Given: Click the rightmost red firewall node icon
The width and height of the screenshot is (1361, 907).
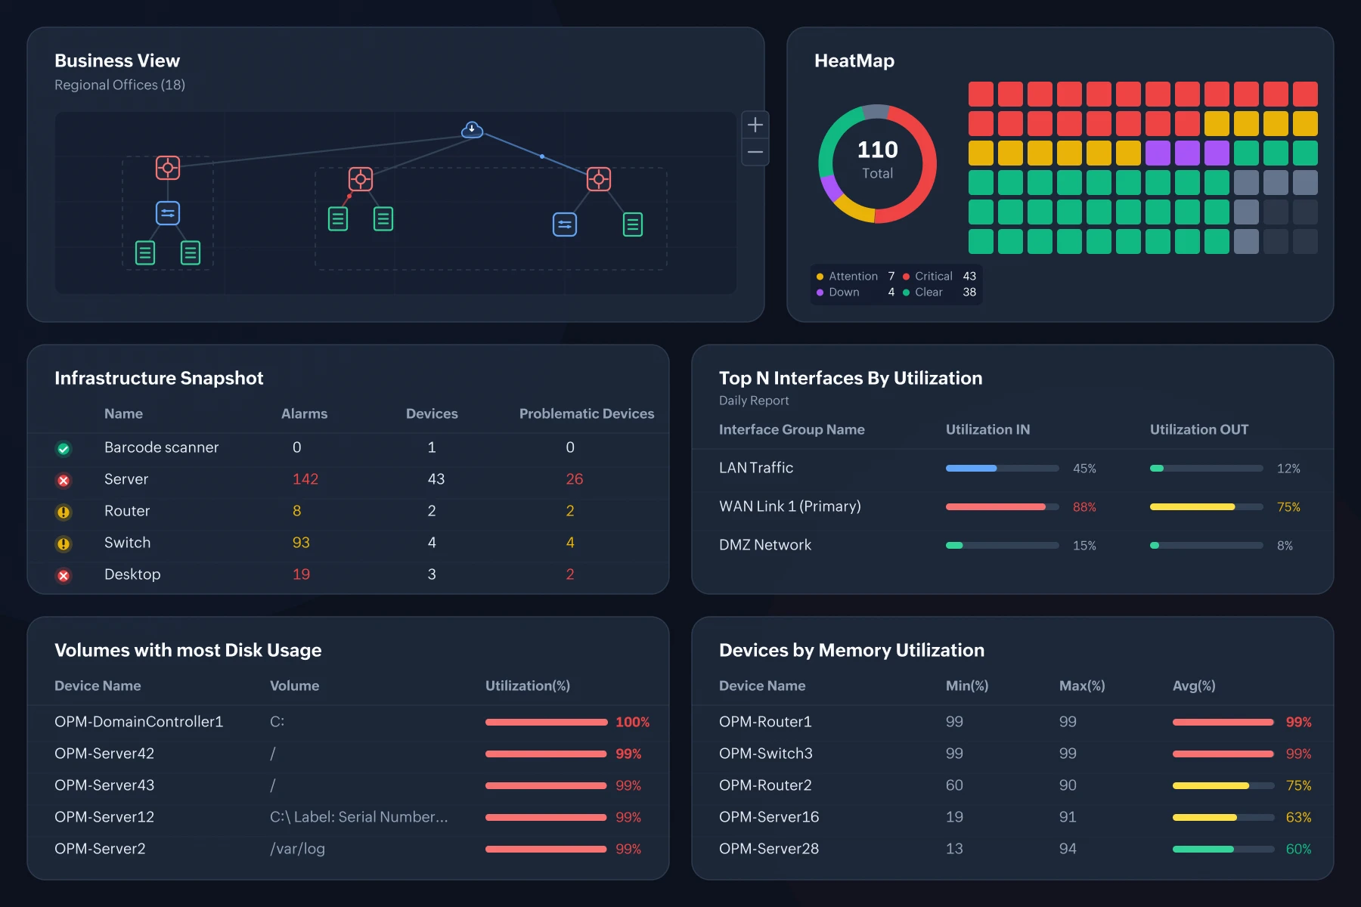Looking at the screenshot, I should (x=599, y=179).
